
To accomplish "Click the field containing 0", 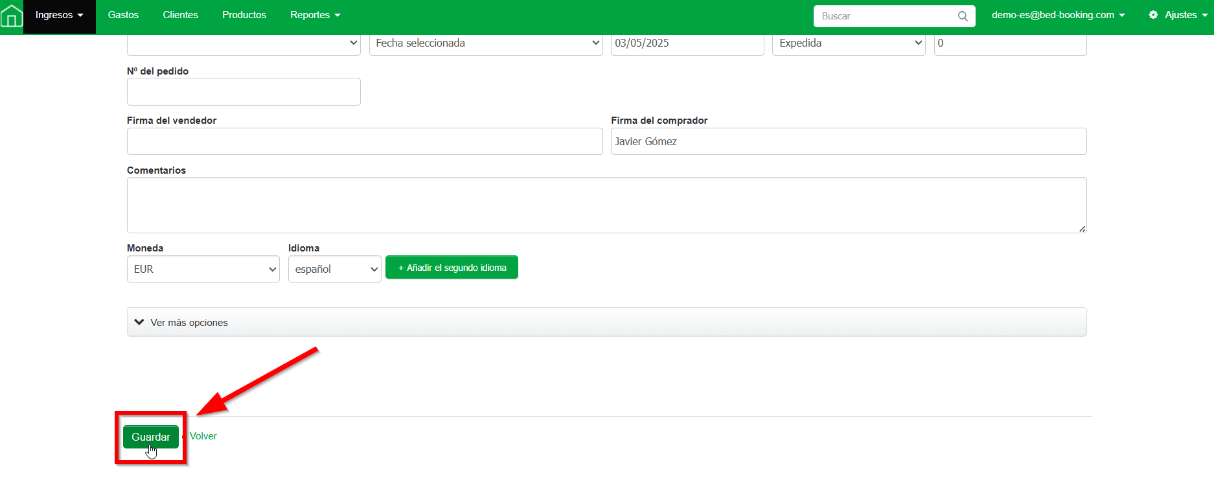I will pyautogui.click(x=1010, y=43).
